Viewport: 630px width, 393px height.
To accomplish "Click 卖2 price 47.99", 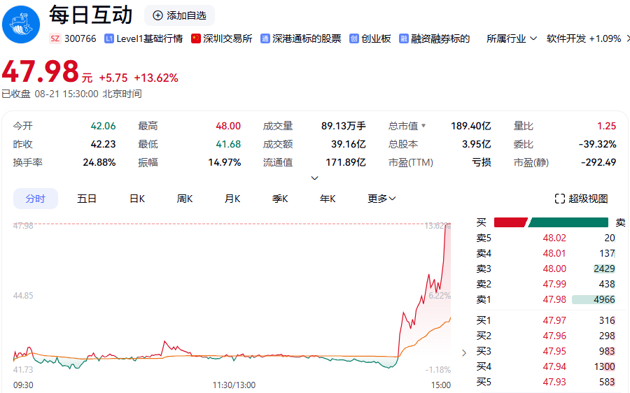I will (x=554, y=284).
